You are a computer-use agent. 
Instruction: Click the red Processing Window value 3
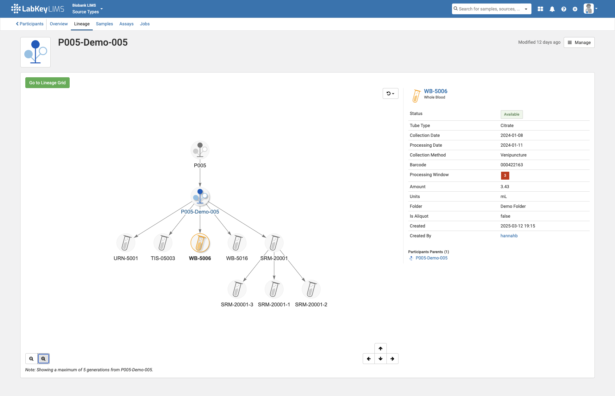tap(505, 176)
